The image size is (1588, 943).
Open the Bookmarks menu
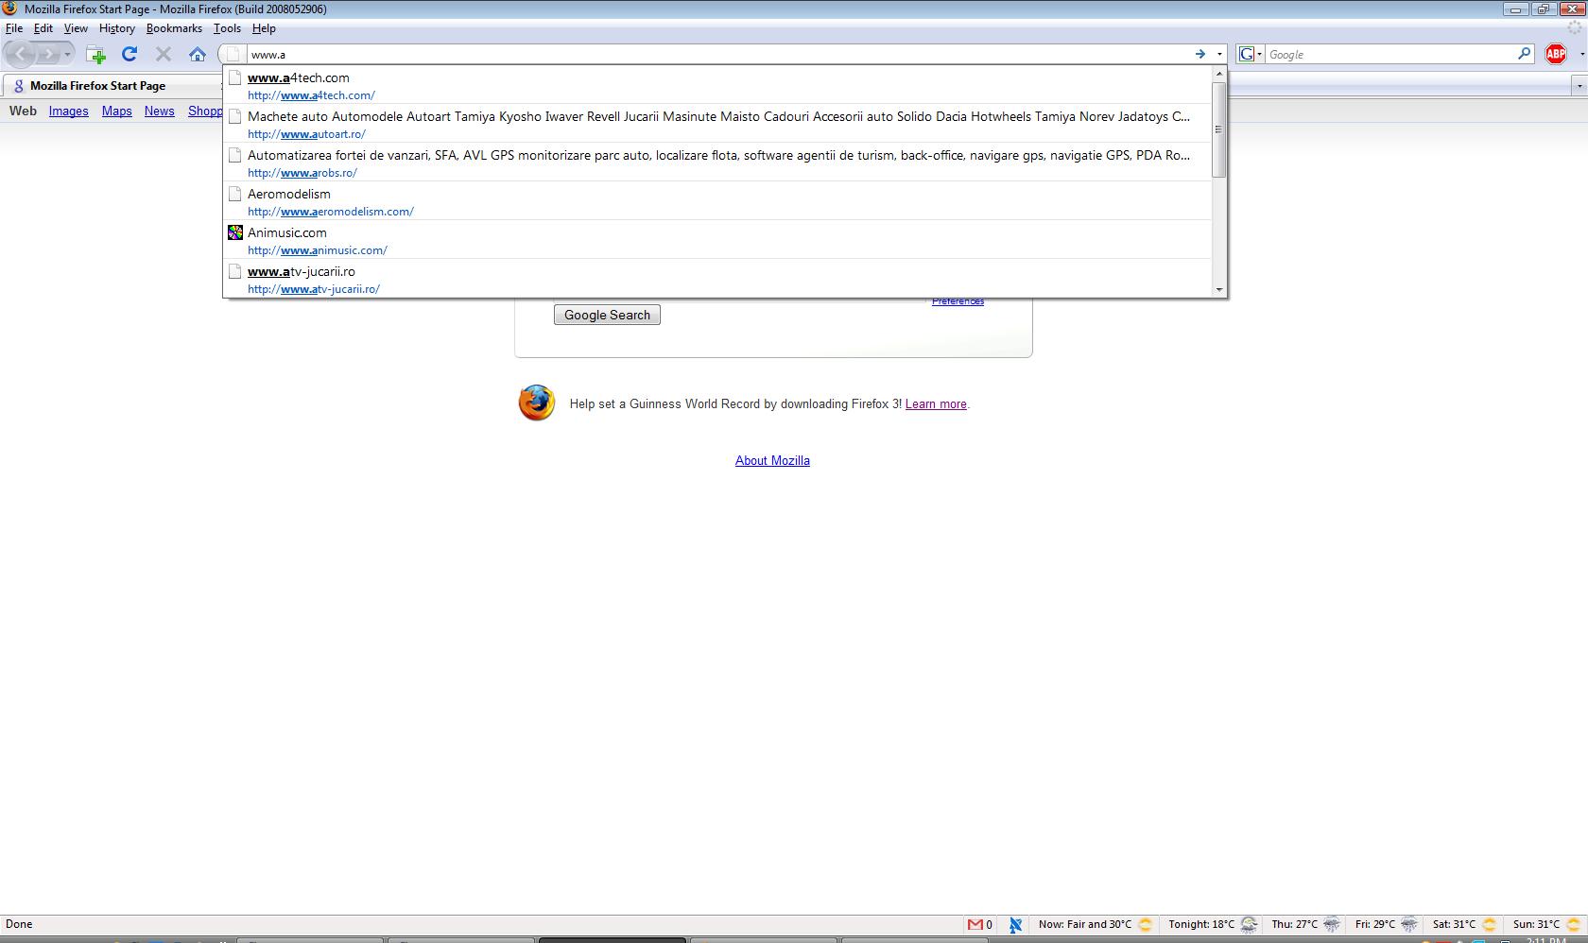point(174,28)
